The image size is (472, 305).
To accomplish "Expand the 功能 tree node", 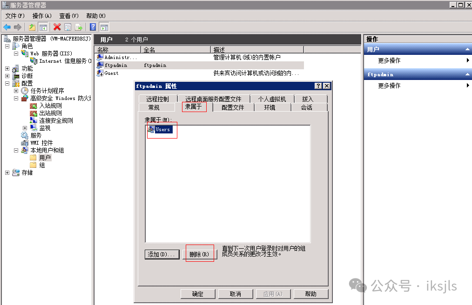I will [x=7, y=69].
